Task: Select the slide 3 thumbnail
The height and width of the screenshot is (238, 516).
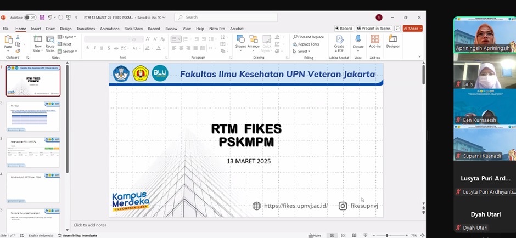Action: [x=33, y=152]
